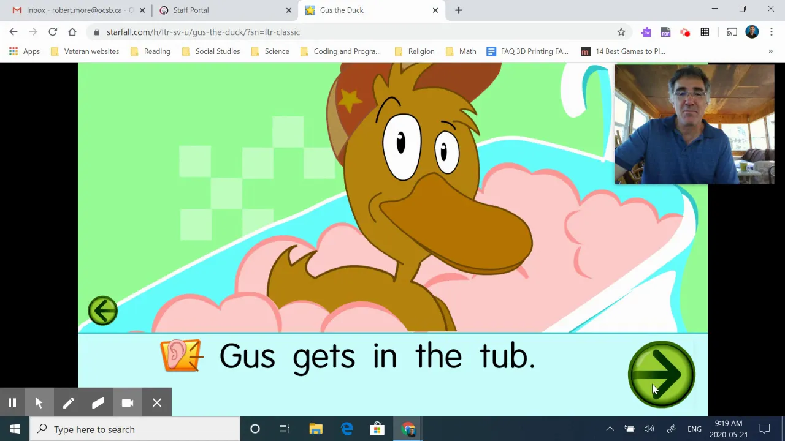
Task: Open Cortana circle icon
Action: pos(255,429)
